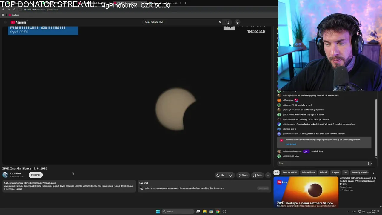This screenshot has height=215, width=382.
Task: Select the 'From iQLANDIA' filter chip
Action: [x=290, y=172]
